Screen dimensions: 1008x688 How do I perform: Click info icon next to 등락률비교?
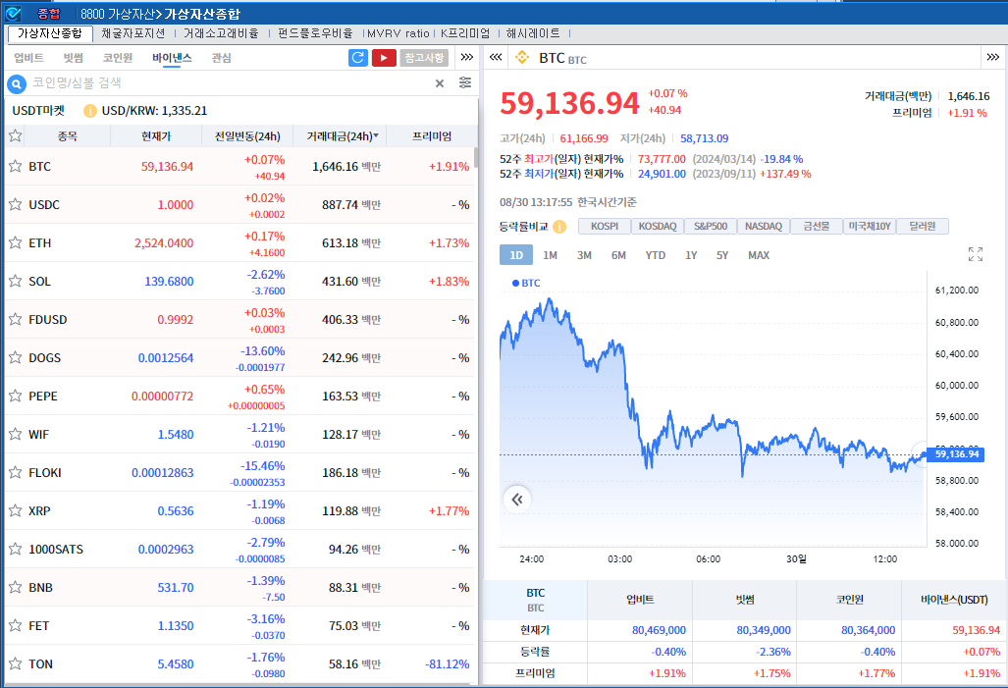pos(559,227)
